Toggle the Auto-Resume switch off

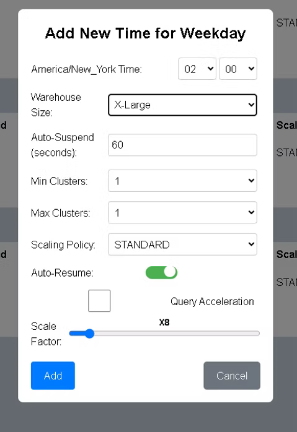coord(161,272)
